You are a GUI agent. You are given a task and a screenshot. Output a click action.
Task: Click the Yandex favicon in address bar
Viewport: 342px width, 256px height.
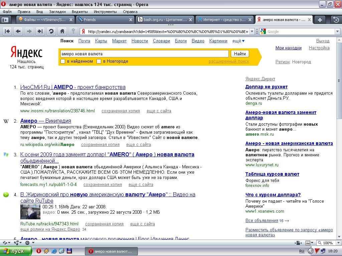83,32
